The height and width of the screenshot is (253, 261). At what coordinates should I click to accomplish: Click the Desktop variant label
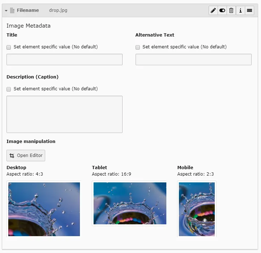pos(16,167)
